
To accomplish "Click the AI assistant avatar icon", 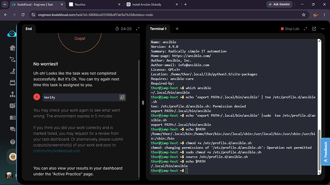I will tap(12, 157).
